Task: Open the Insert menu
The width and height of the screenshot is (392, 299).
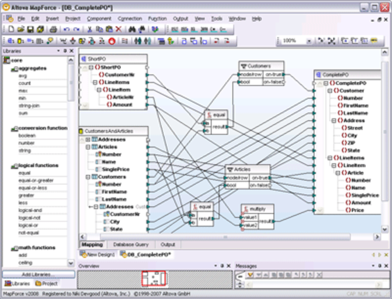Action: (52, 19)
